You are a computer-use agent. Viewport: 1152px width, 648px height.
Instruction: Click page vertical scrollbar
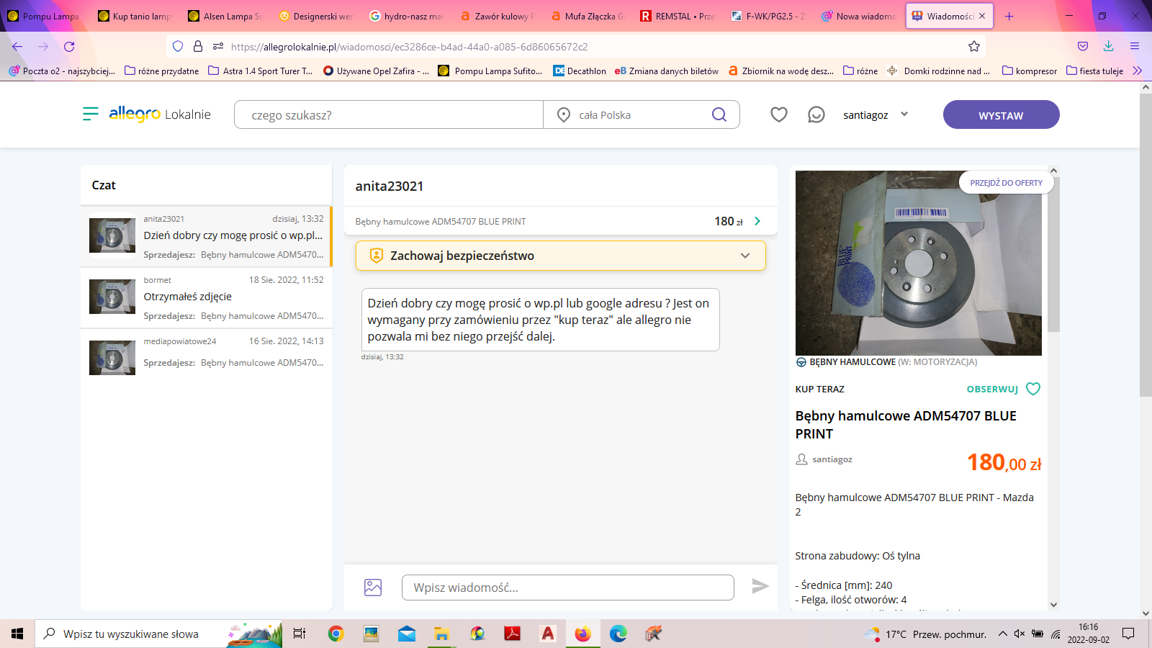pyautogui.click(x=1146, y=245)
